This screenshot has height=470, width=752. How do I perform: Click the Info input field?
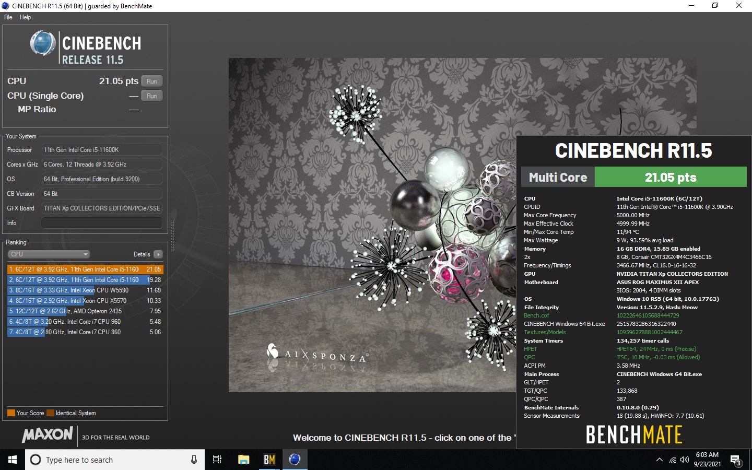tap(101, 223)
